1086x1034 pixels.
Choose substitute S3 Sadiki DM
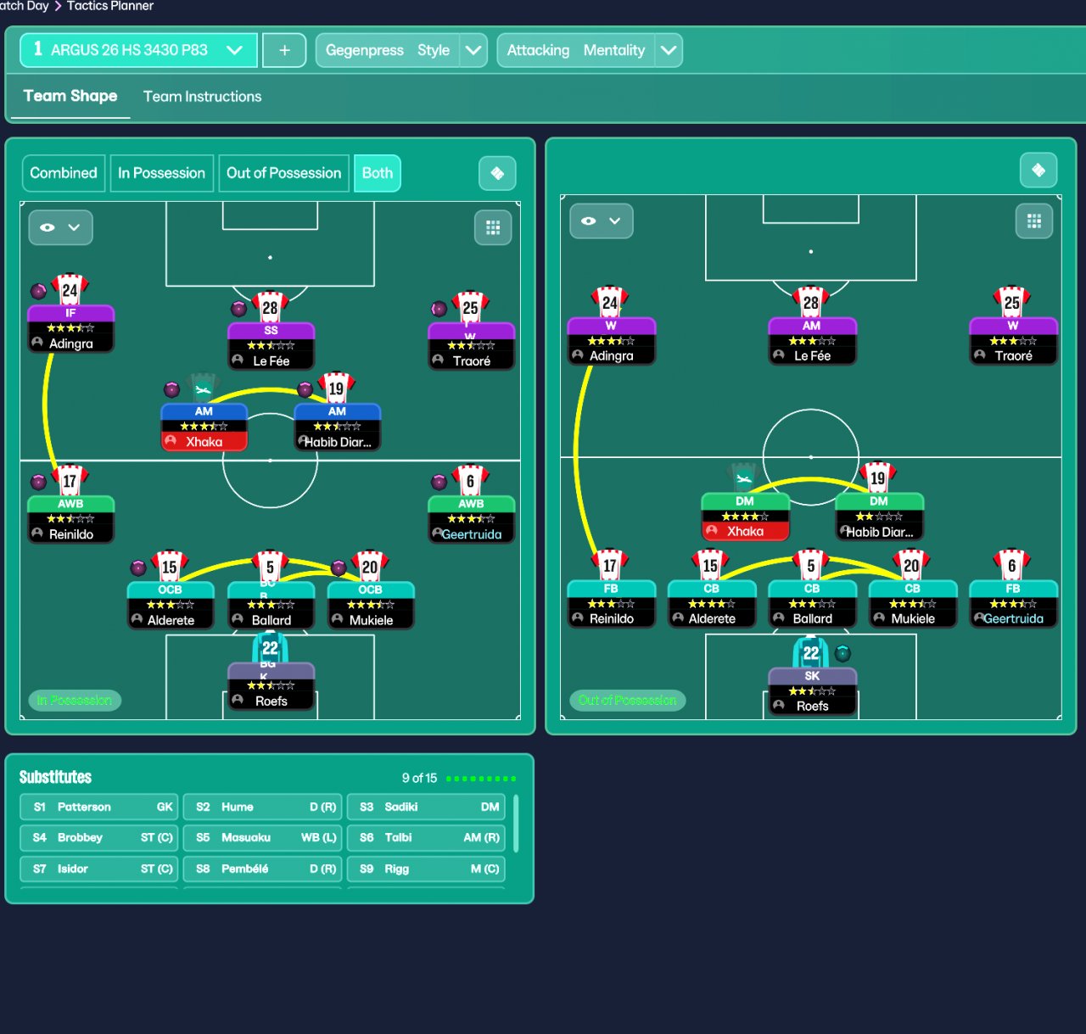click(x=427, y=807)
